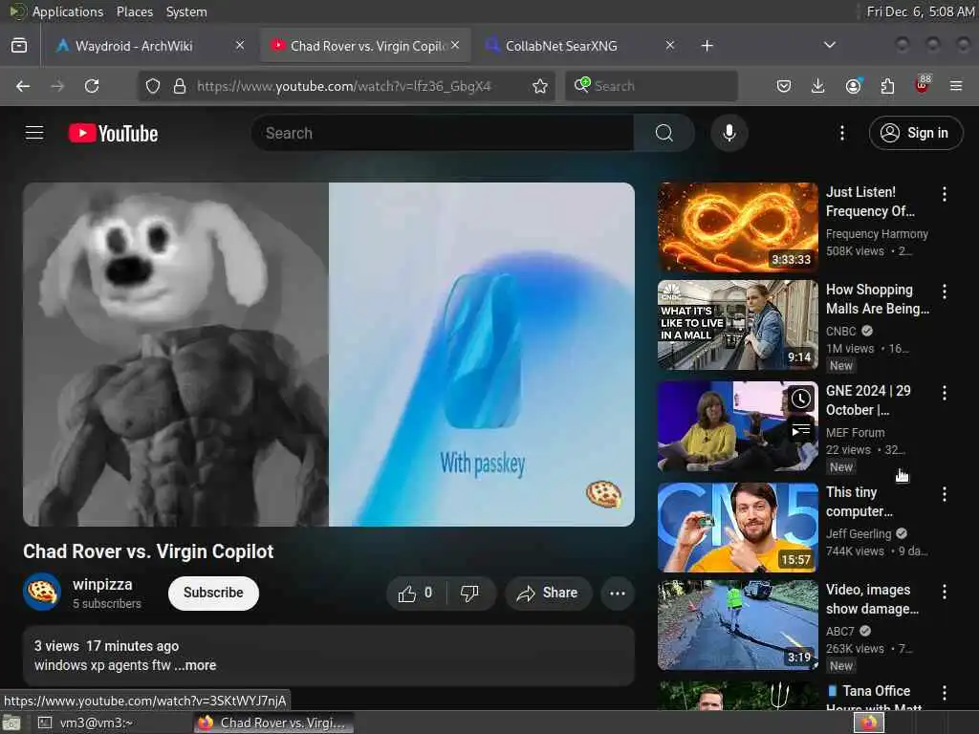This screenshot has width=979, height=734.
Task: Open the Places menu
Action: pyautogui.click(x=134, y=11)
